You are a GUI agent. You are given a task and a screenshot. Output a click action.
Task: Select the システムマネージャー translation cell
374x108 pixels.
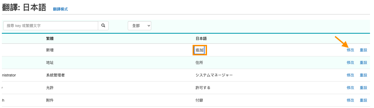[x=214, y=75]
